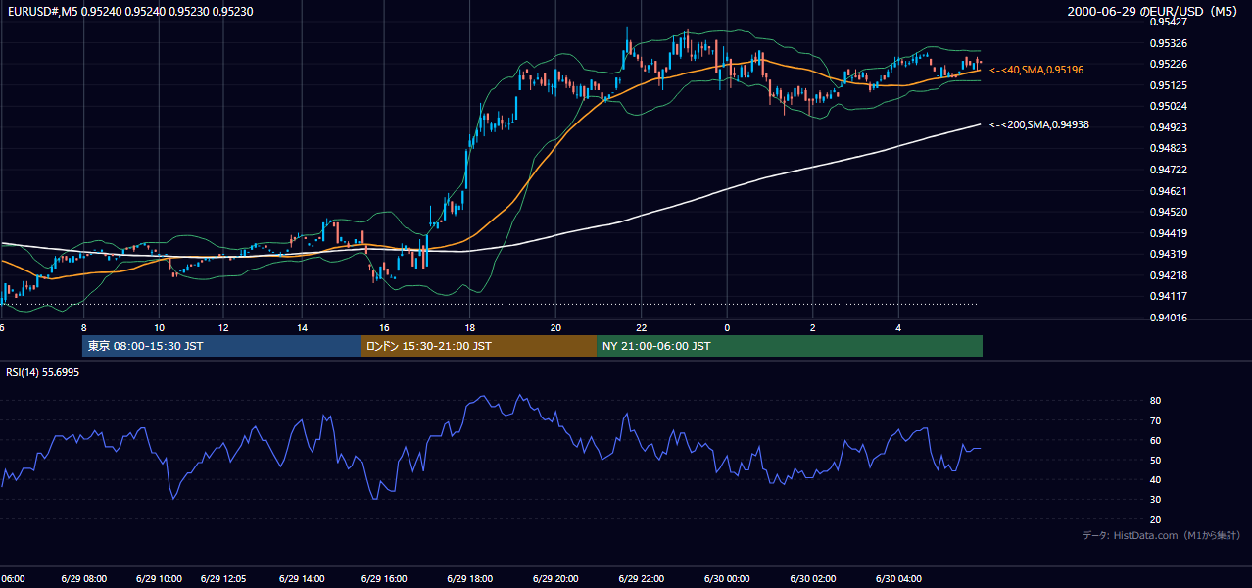Viewport: 1252px width, 588px height.
Task: Click the 0.94722 price axis label
Action: click(x=1169, y=170)
